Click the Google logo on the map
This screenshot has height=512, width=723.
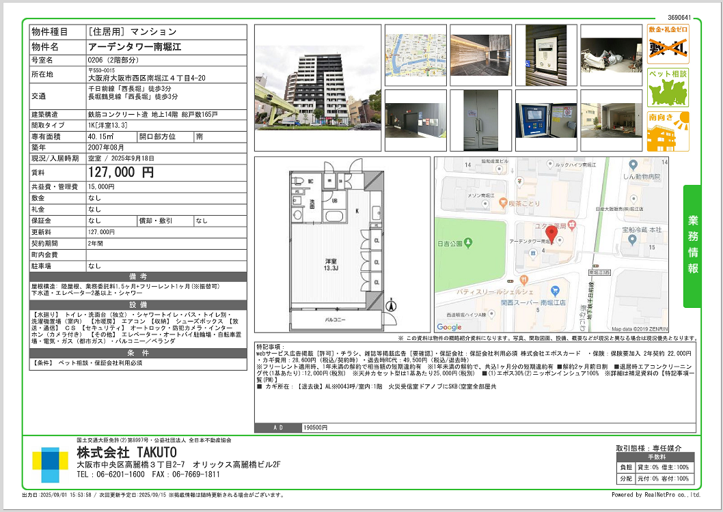(x=450, y=327)
